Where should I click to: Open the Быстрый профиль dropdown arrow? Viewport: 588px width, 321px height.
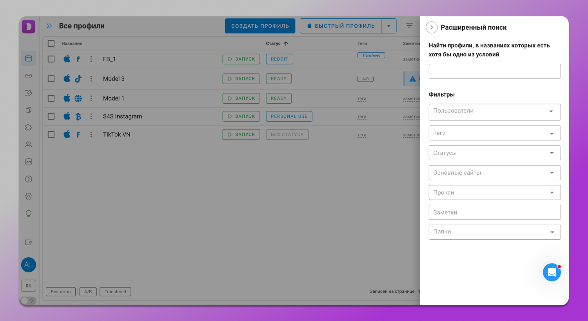389,26
